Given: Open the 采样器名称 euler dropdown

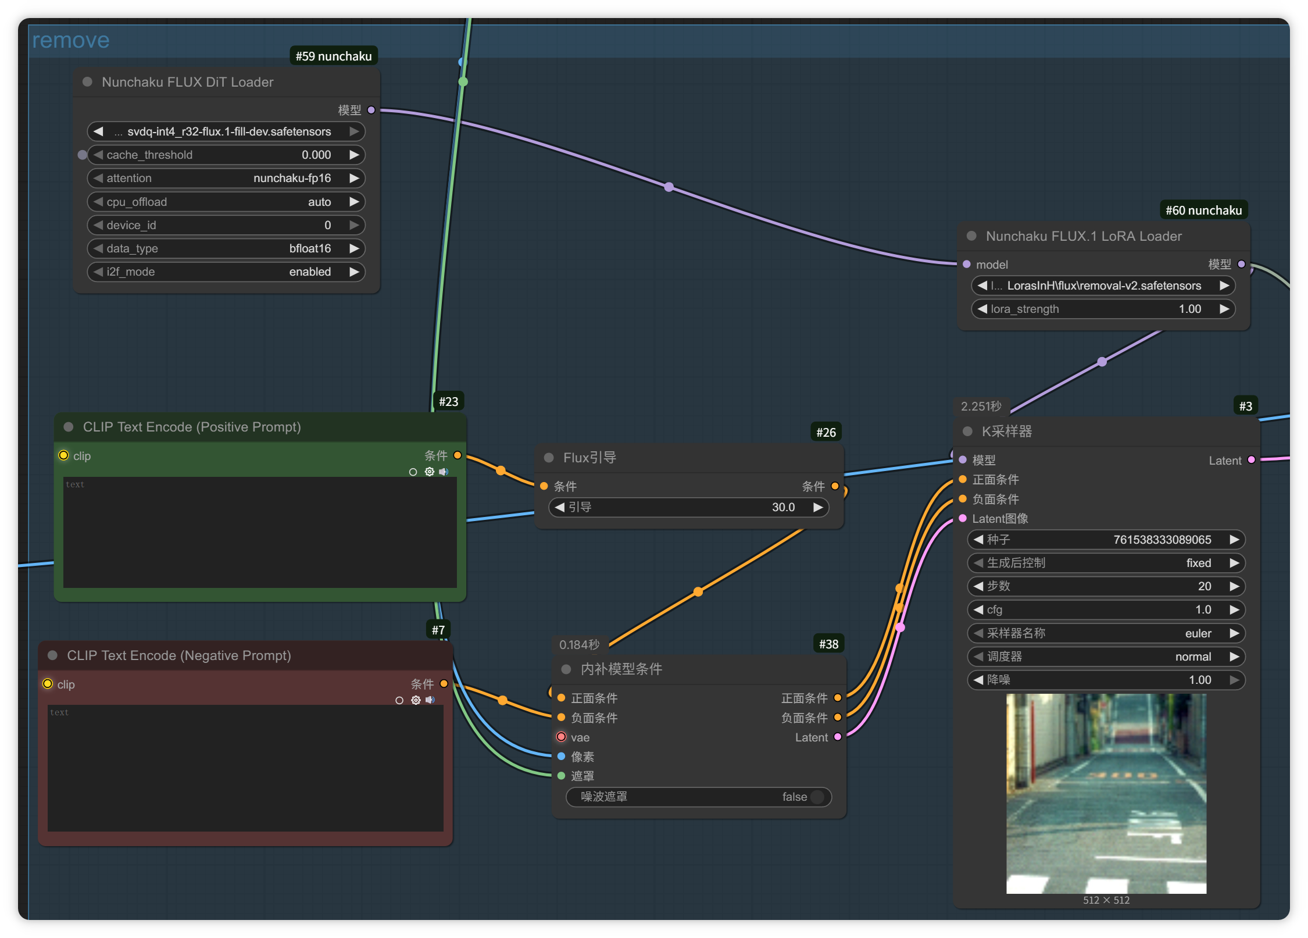Looking at the screenshot, I should point(1106,633).
